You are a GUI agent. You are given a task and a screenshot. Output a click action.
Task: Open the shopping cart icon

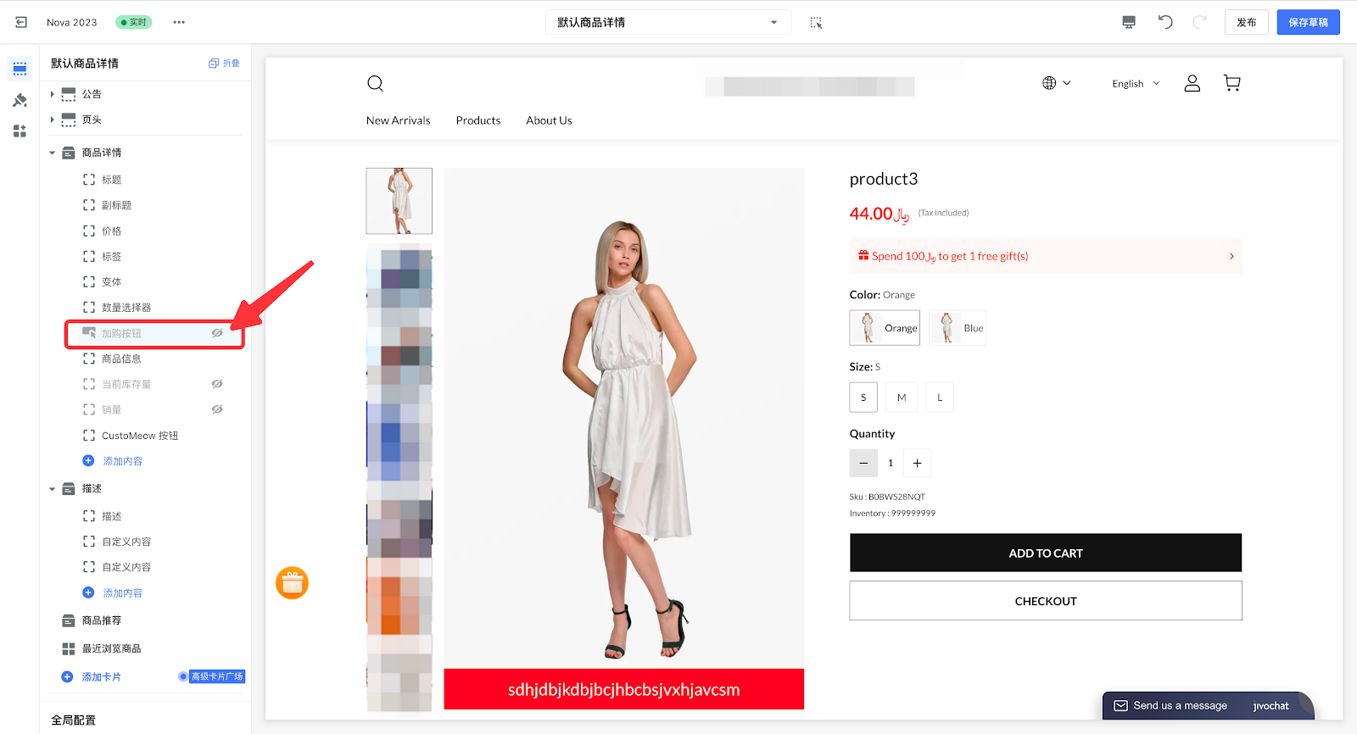click(x=1231, y=83)
